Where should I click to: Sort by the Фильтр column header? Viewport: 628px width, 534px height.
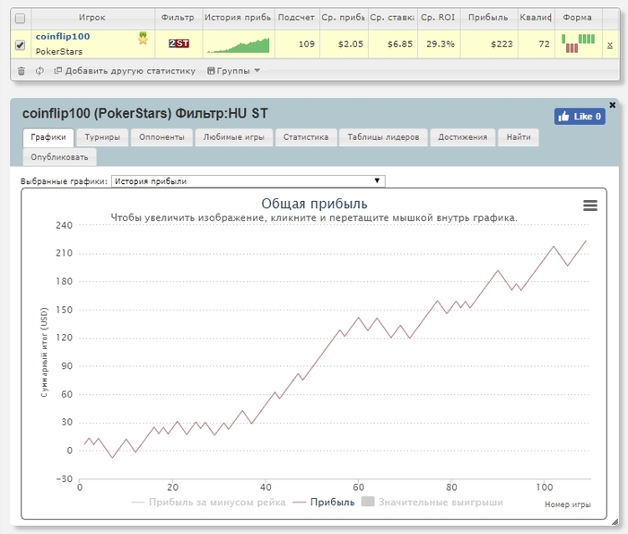tap(178, 18)
